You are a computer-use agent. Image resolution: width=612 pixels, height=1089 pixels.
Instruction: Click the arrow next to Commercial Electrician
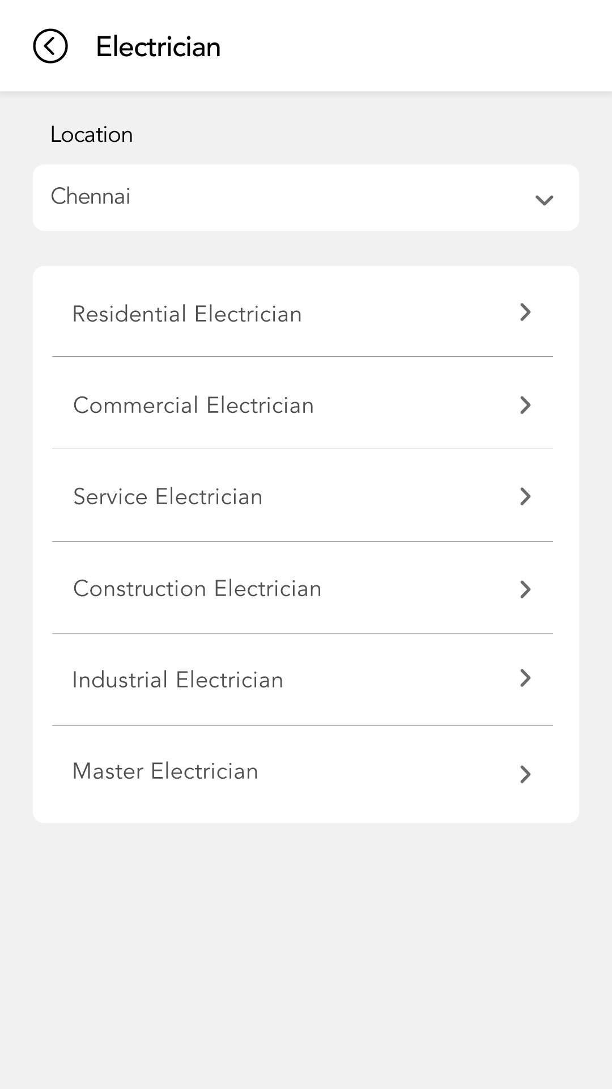[525, 405]
